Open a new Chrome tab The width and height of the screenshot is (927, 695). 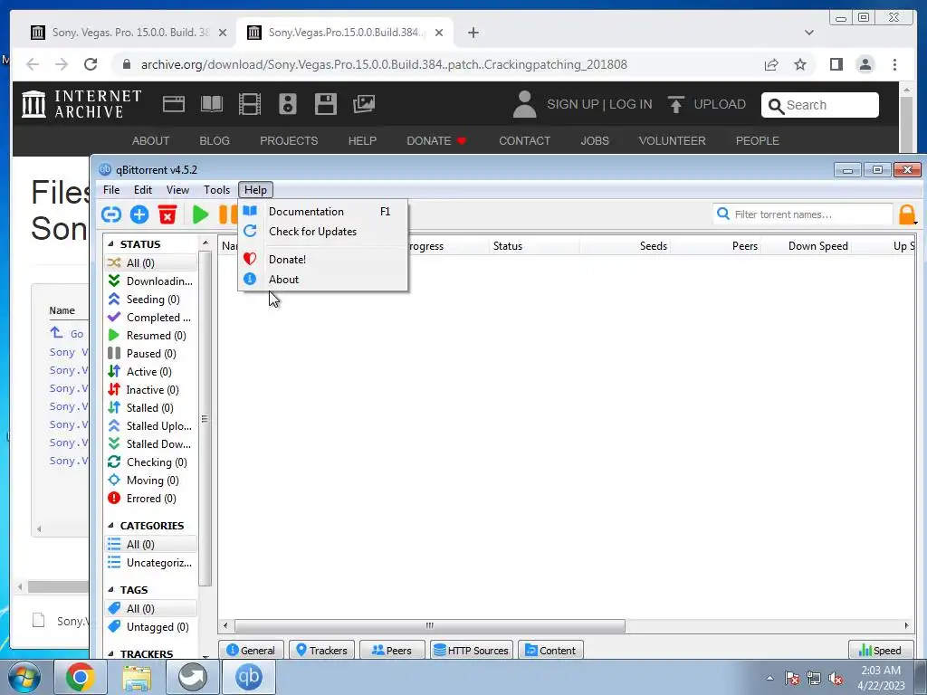(x=473, y=33)
